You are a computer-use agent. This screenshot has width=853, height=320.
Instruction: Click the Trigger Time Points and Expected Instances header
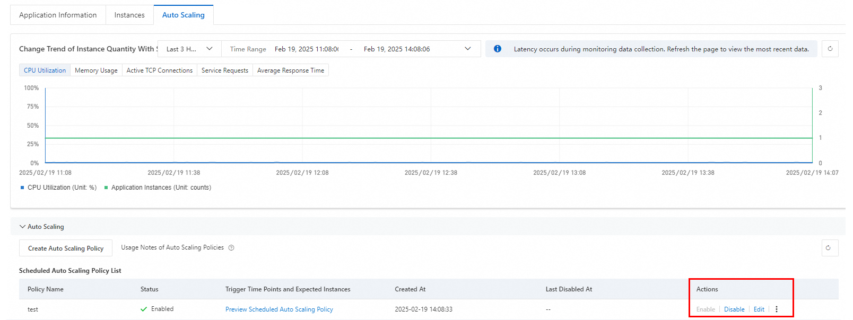(x=288, y=289)
